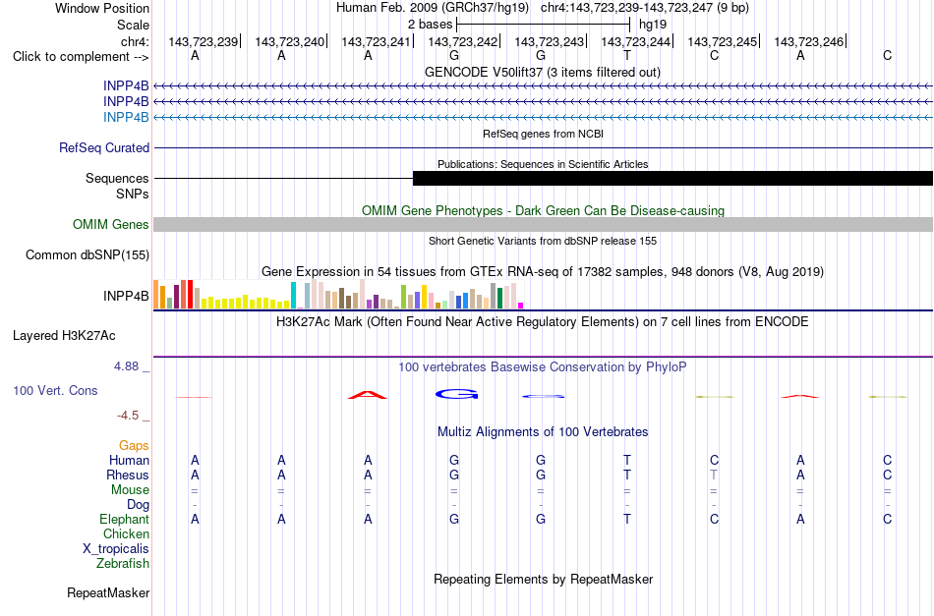Click position label 143,723,246
Screen dimensions: 934x616
[809, 41]
